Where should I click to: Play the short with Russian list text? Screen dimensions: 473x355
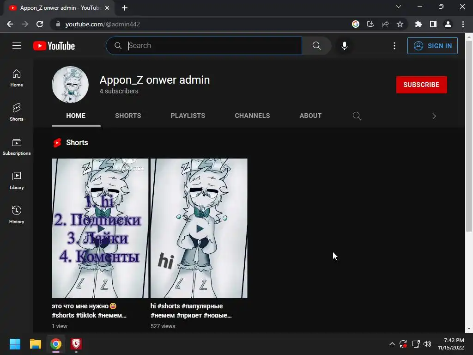100,228
